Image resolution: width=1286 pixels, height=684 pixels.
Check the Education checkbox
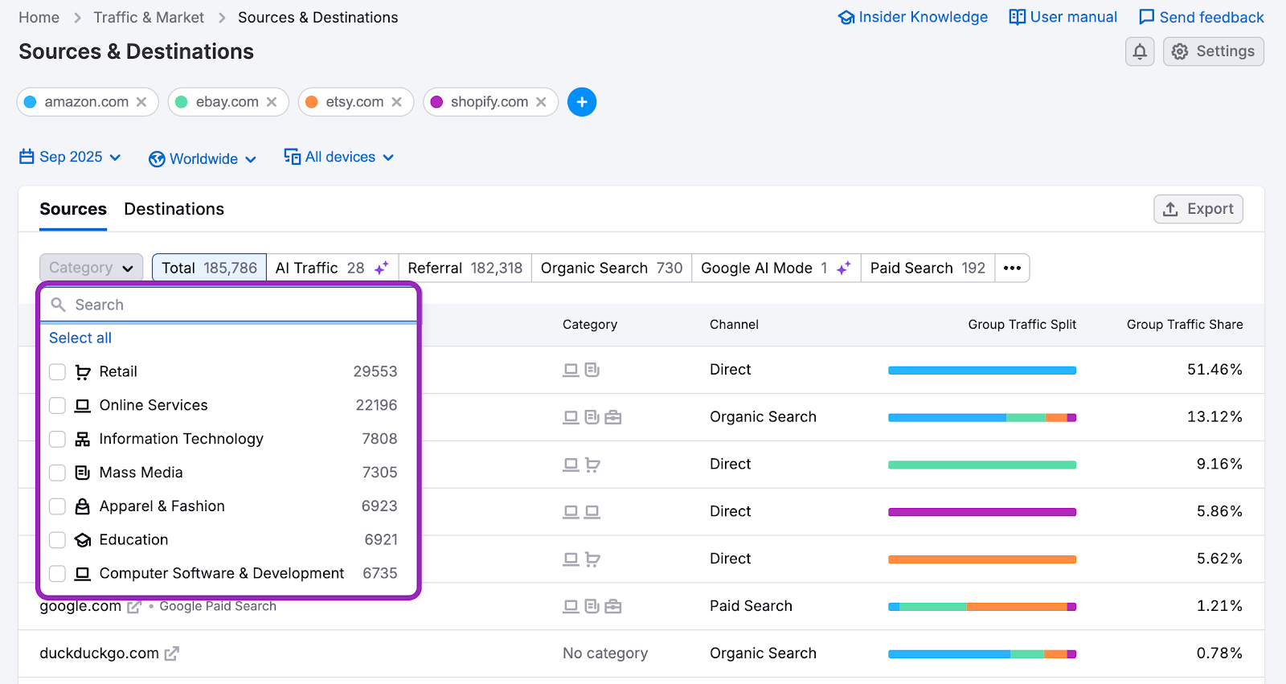coord(57,540)
